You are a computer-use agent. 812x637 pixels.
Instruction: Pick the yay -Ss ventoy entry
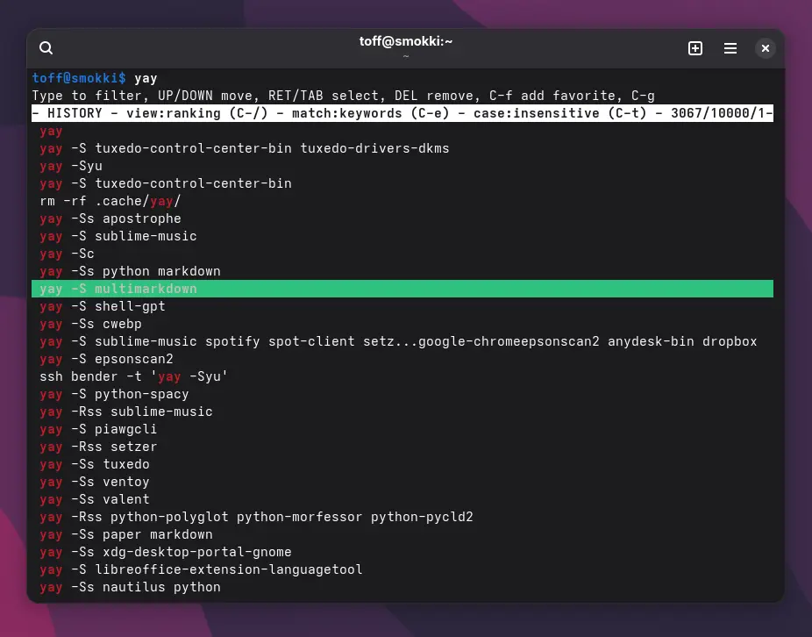95,482
